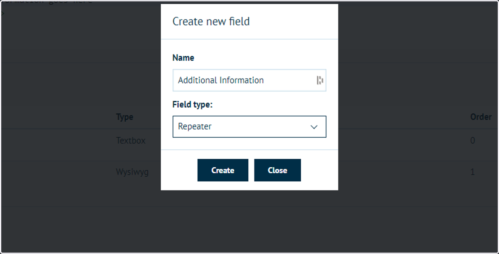Focus the Name input with Additional Information
This screenshot has width=499, height=254.
pos(249,80)
